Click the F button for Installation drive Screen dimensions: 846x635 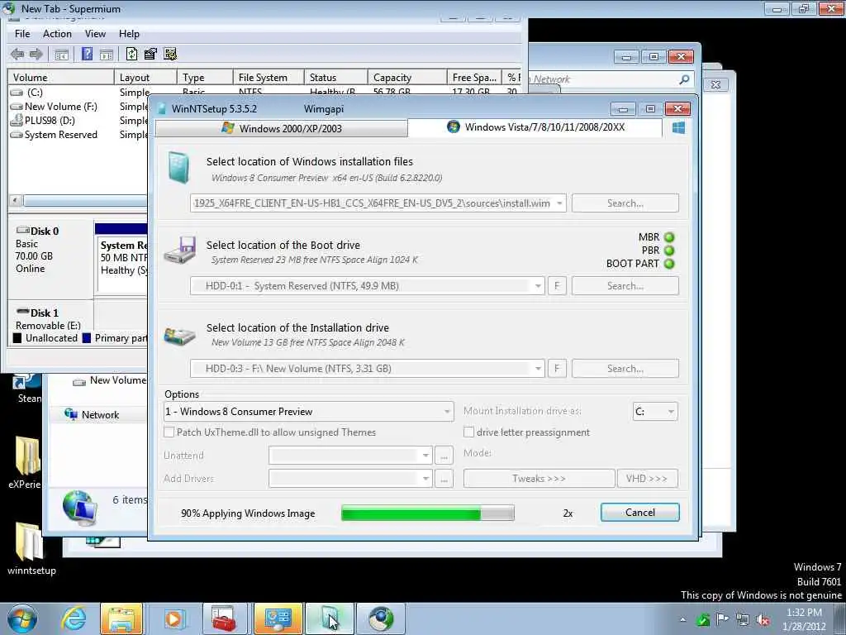point(557,368)
